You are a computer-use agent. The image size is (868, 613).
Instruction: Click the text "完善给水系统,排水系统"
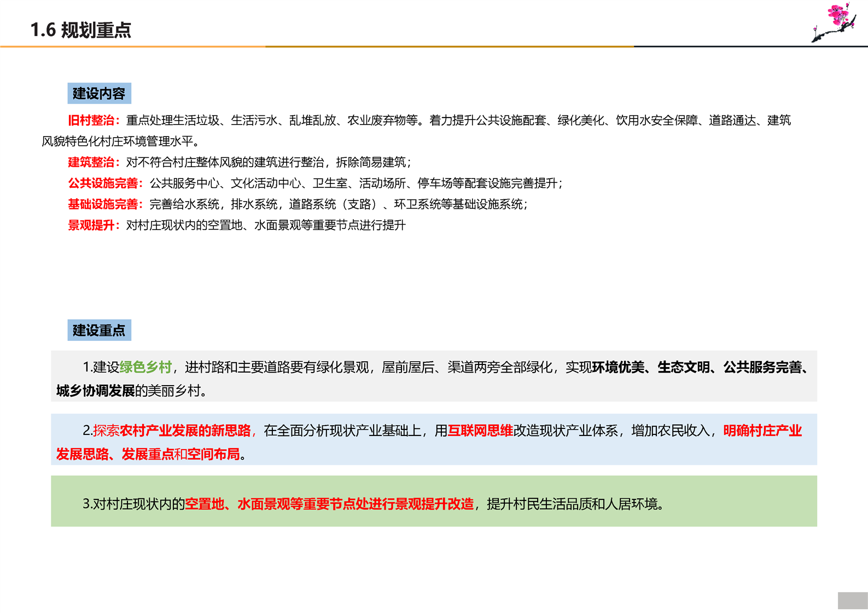click(213, 204)
